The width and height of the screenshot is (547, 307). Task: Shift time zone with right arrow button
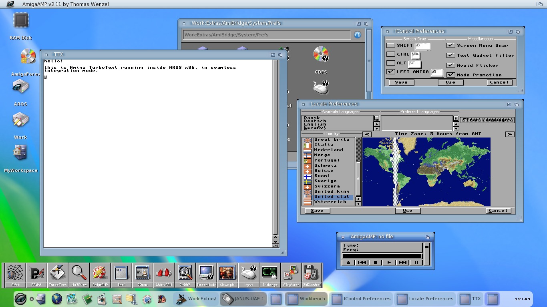tap(509, 134)
